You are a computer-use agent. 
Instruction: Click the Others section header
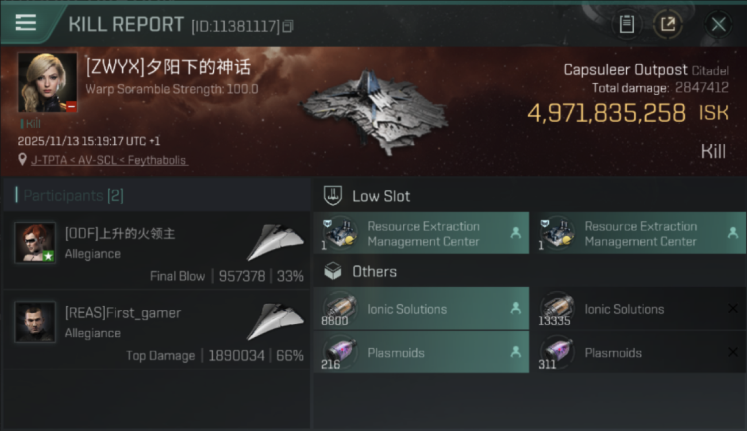(374, 271)
